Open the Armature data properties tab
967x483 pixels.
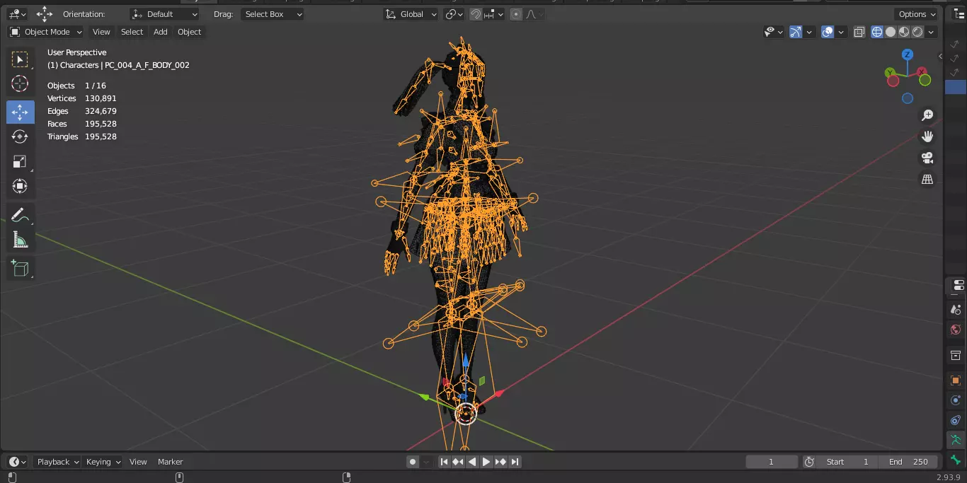point(956,440)
